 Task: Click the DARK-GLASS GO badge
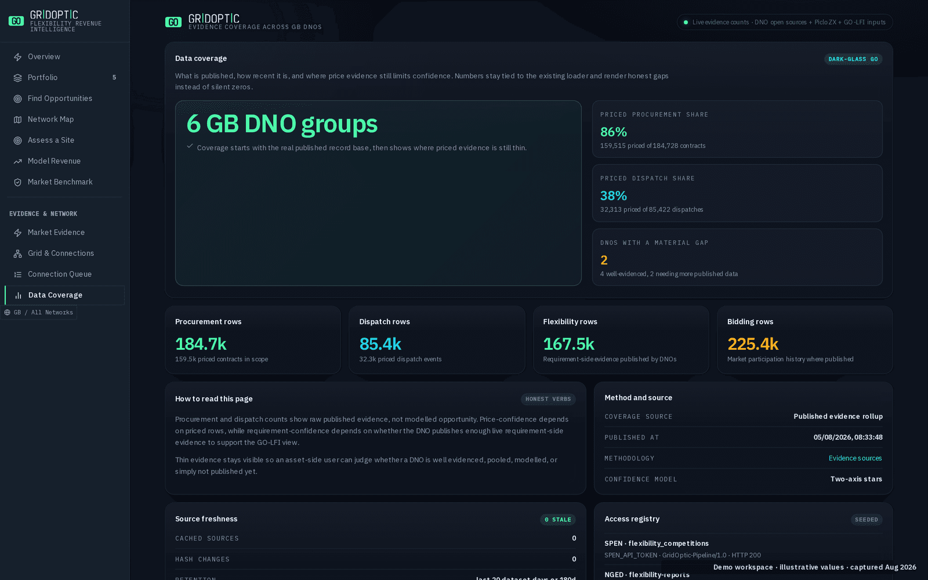[853, 59]
